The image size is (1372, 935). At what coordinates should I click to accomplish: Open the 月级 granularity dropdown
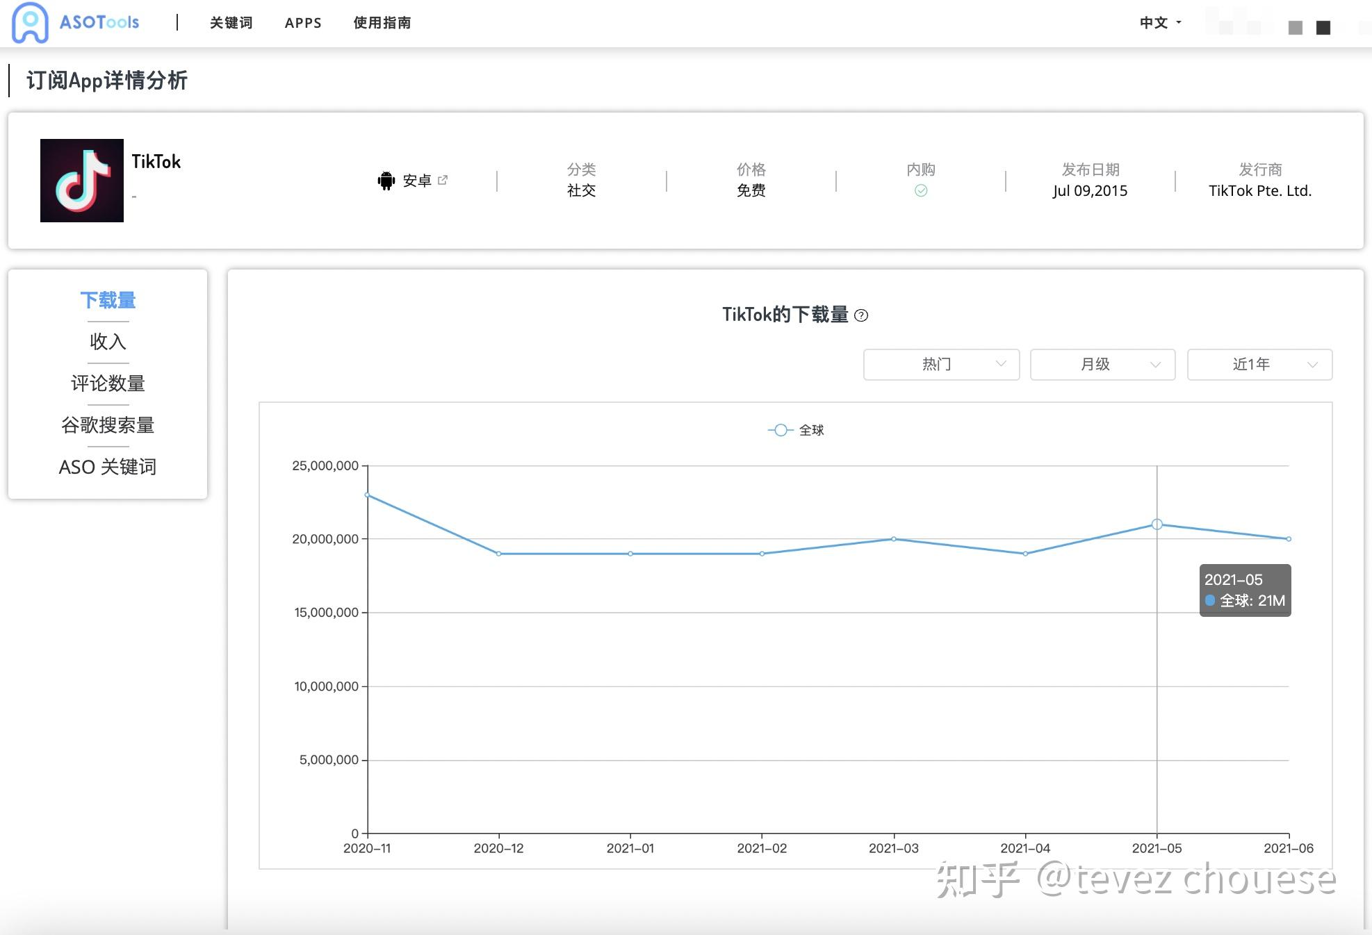pyautogui.click(x=1102, y=365)
